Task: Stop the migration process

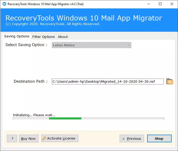Action: point(159,138)
